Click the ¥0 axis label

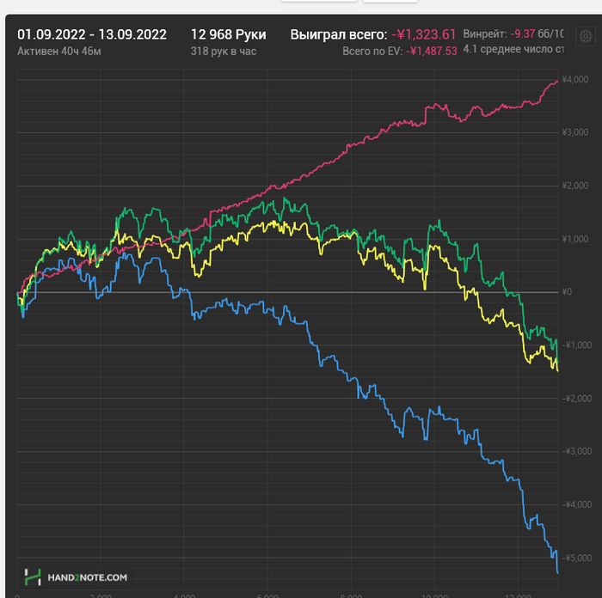565,292
